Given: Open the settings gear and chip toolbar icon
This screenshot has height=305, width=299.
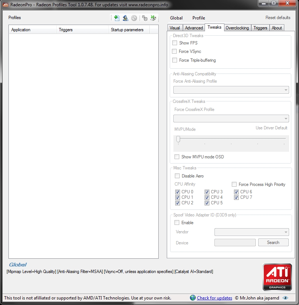Looking at the screenshot, I should [145, 18].
